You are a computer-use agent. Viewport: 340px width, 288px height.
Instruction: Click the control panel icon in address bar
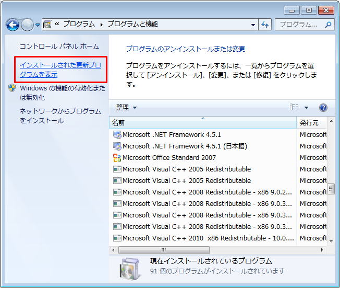47,24
